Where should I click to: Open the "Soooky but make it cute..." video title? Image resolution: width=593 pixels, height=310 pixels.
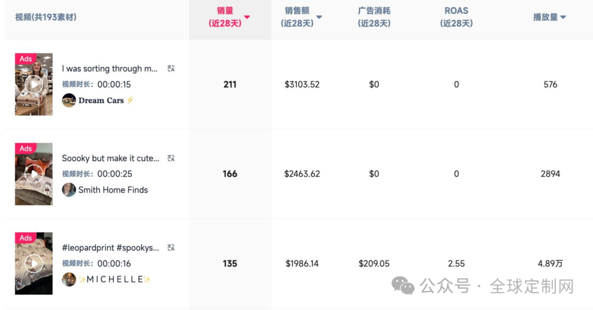(110, 158)
